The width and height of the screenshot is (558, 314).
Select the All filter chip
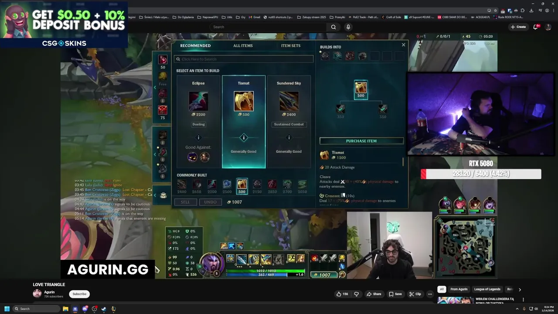(x=442, y=289)
